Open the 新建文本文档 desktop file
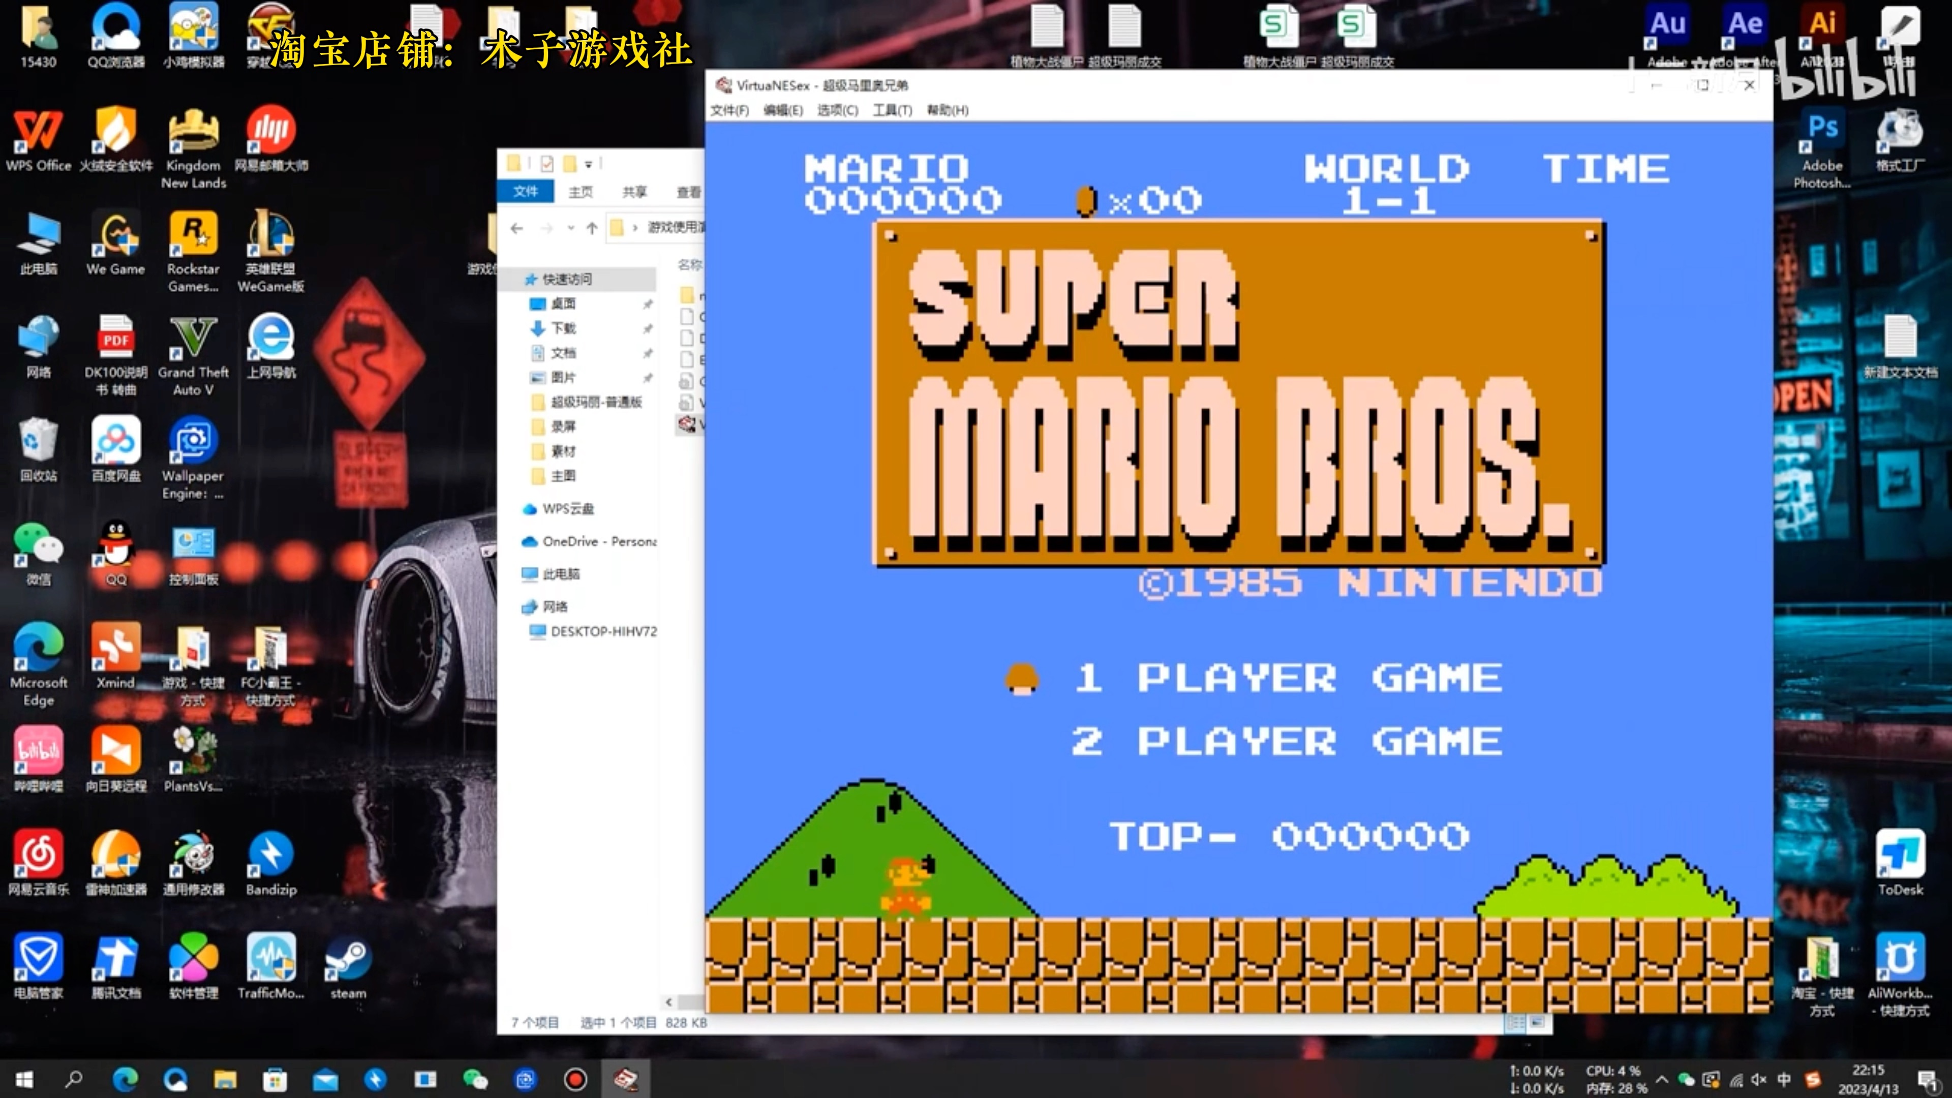 1900,346
